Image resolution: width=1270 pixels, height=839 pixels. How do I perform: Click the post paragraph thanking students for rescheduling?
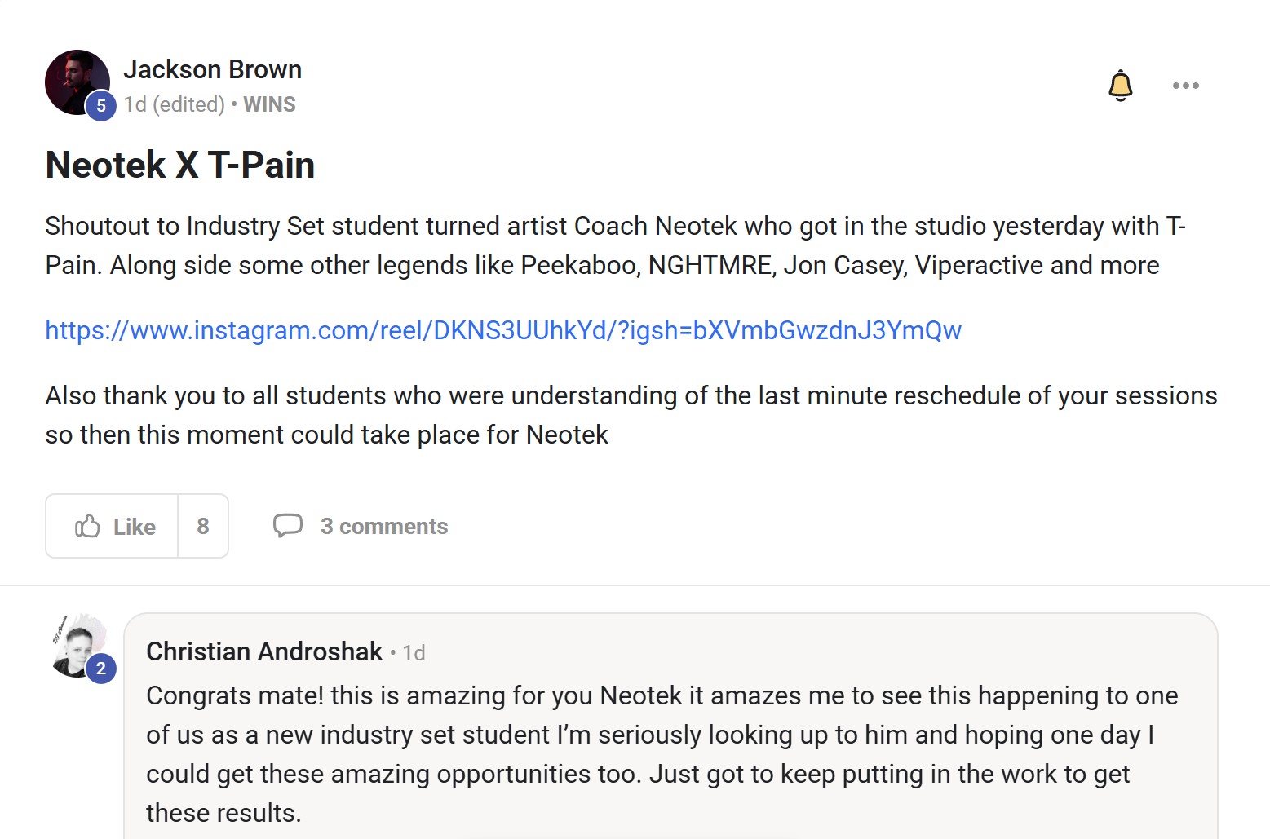click(631, 415)
